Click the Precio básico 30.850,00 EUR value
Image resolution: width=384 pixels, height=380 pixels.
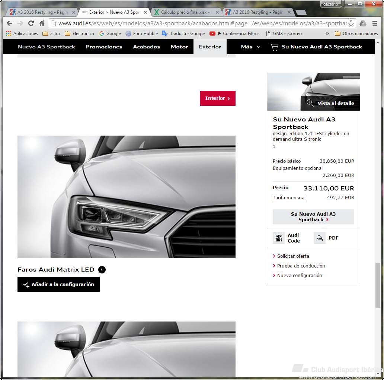click(337, 161)
